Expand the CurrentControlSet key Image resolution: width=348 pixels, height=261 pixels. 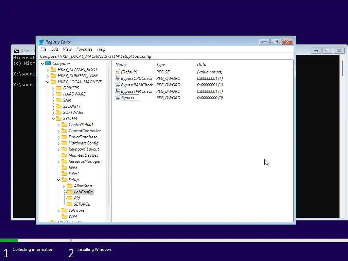tap(58, 131)
